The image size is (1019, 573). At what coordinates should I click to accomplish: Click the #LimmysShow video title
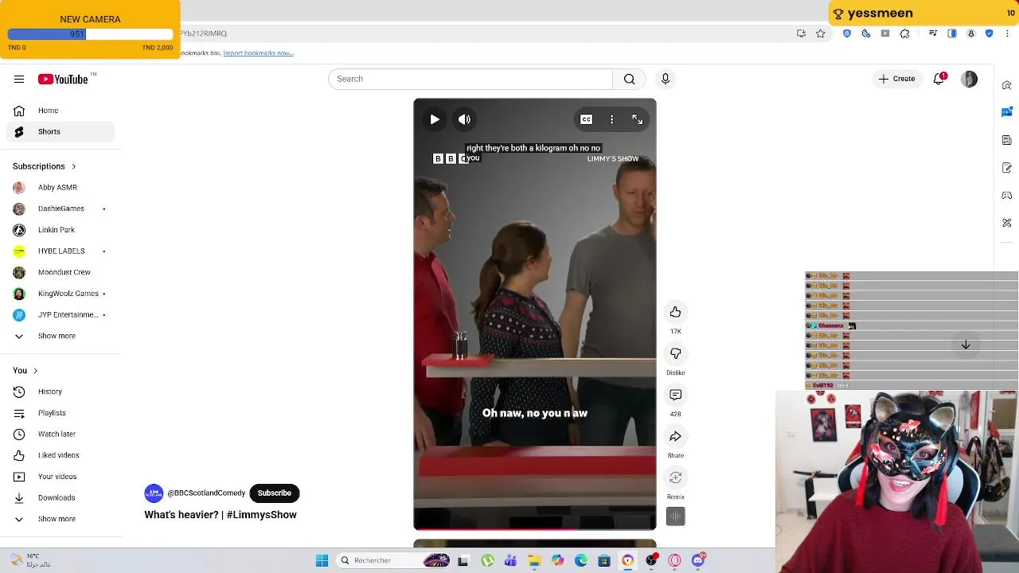pos(221,515)
